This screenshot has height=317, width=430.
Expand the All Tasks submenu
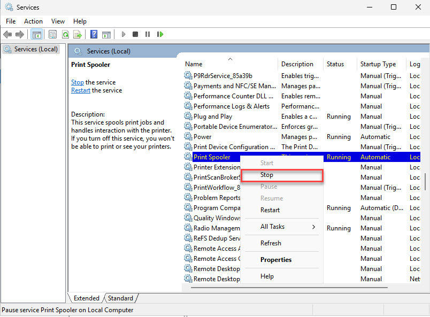click(282, 227)
